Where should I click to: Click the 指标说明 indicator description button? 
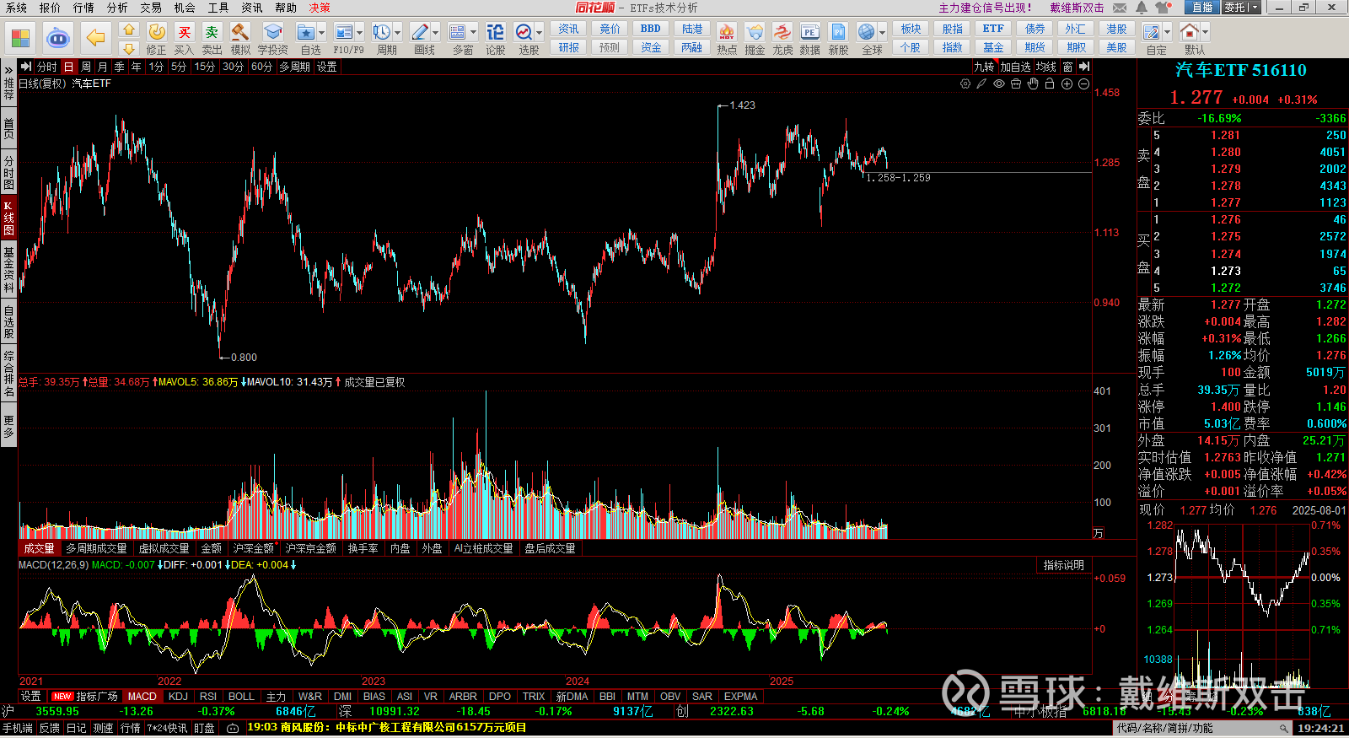click(1063, 565)
